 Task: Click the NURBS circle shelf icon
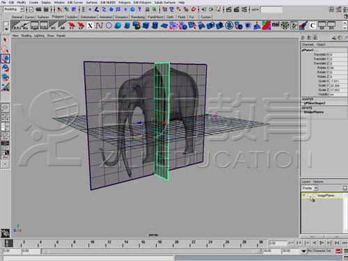tap(109, 26)
